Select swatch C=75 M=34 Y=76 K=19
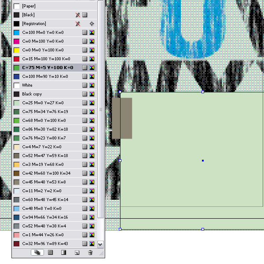 [55, 112]
